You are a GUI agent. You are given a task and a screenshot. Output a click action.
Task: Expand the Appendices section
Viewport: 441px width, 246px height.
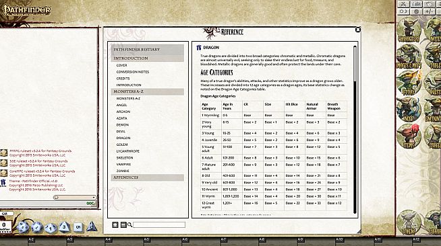point(148,177)
